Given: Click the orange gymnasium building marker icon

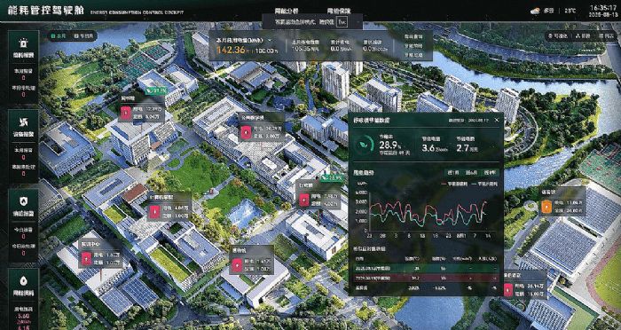Looking at the screenshot, I should point(546,207).
